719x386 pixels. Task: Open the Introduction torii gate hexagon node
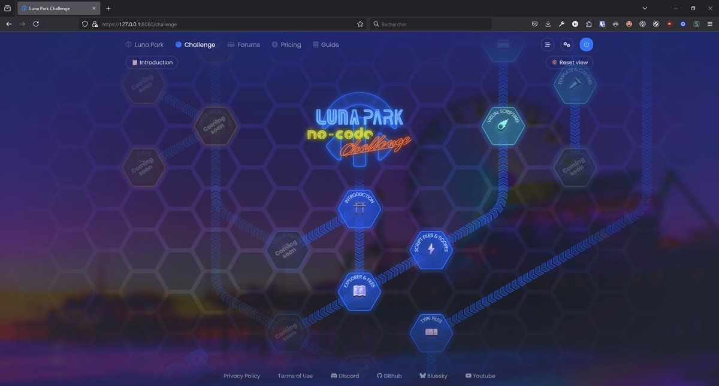pos(359,209)
